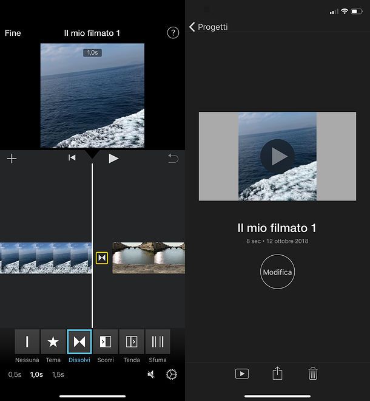Jump to the beginning of the clip

pos(72,157)
